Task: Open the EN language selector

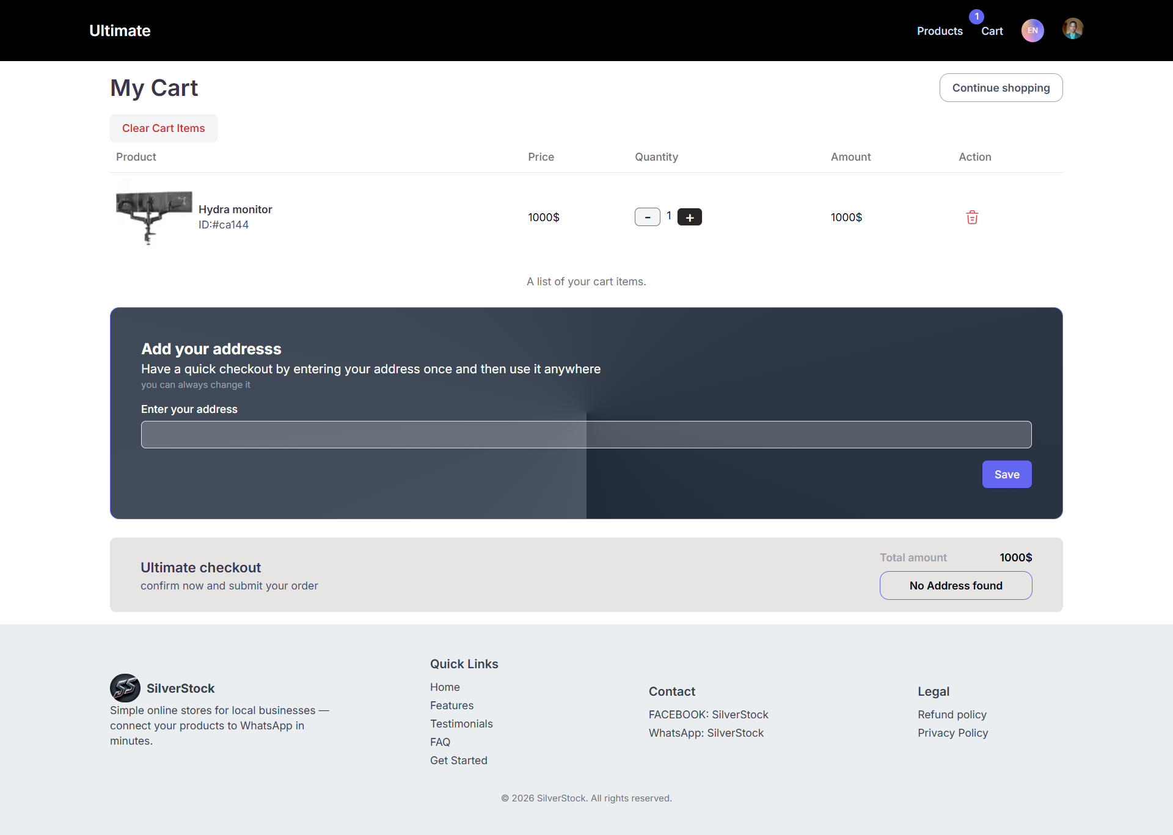Action: (x=1032, y=31)
